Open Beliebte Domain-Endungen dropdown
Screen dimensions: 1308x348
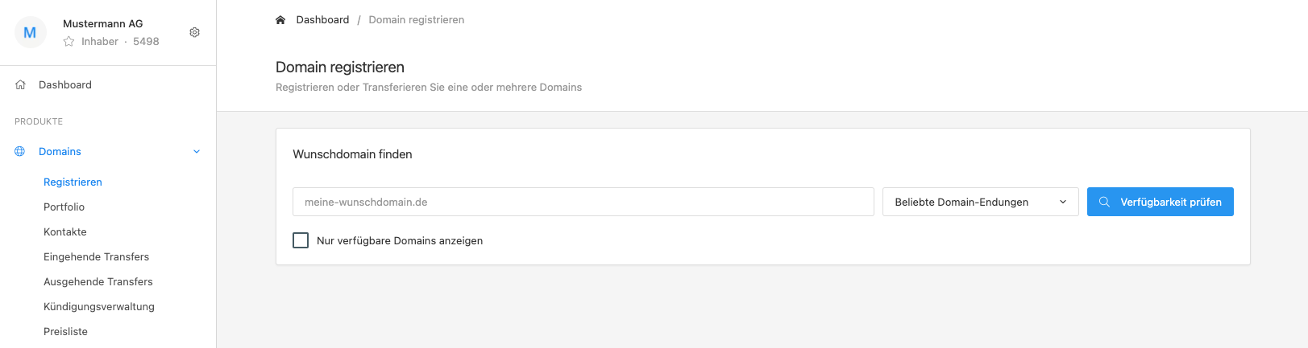[x=981, y=202]
